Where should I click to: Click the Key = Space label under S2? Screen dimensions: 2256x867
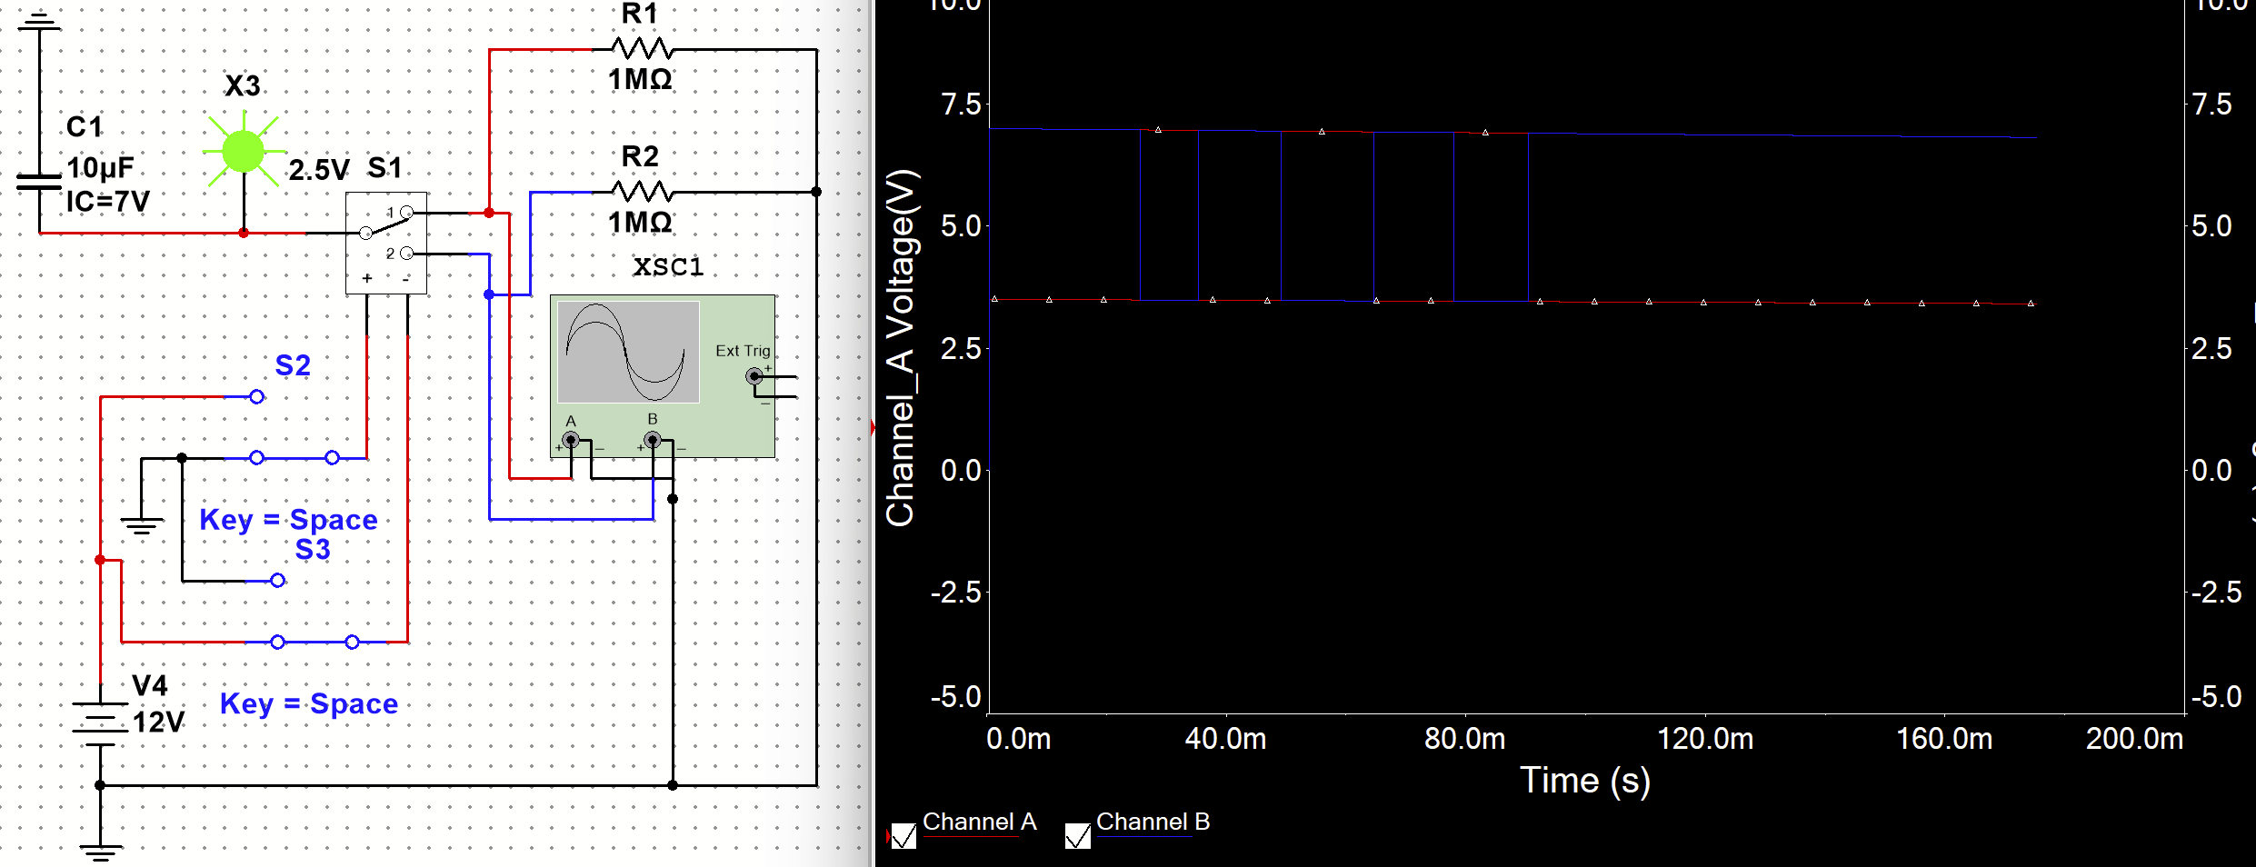click(x=288, y=520)
